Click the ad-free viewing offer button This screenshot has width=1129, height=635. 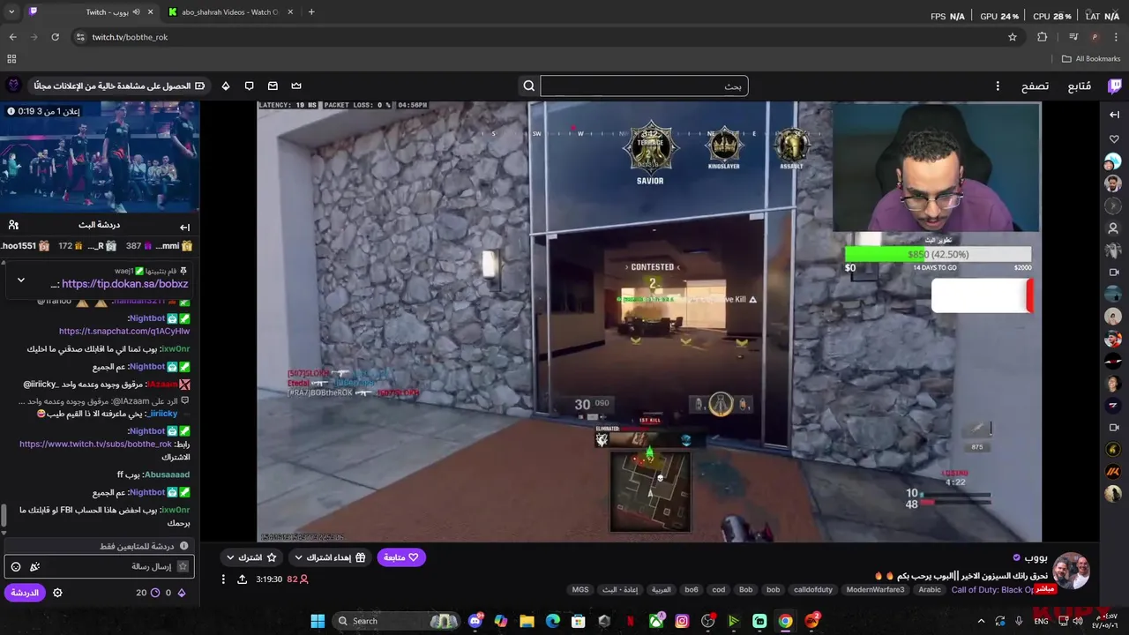119,86
